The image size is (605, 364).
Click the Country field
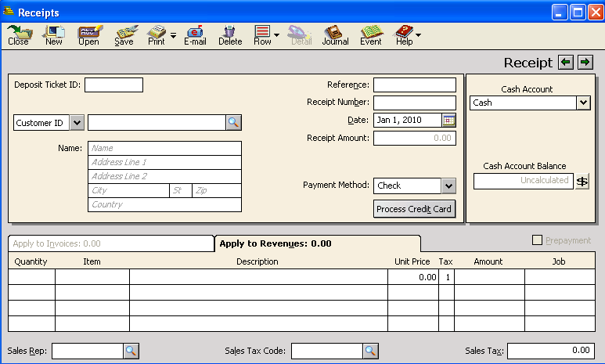165,204
